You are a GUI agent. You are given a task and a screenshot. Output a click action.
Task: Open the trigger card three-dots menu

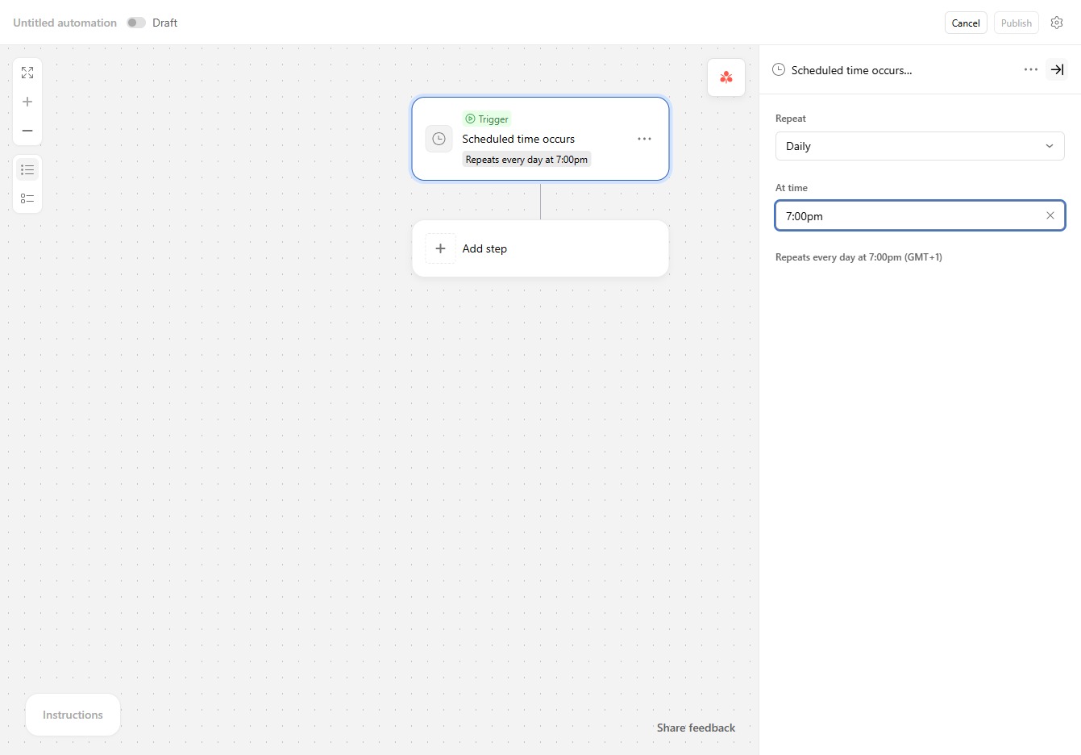point(644,139)
